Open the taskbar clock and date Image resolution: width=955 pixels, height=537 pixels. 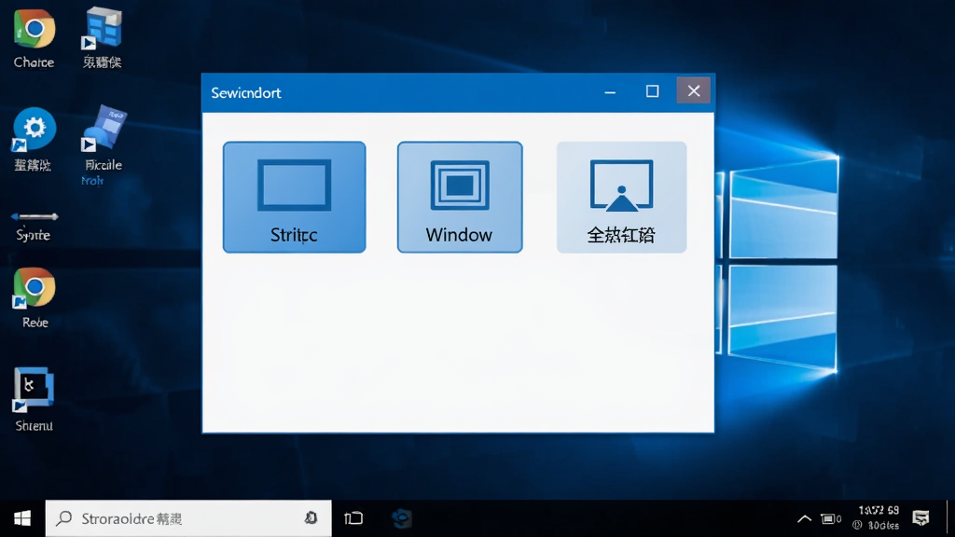[x=879, y=517]
